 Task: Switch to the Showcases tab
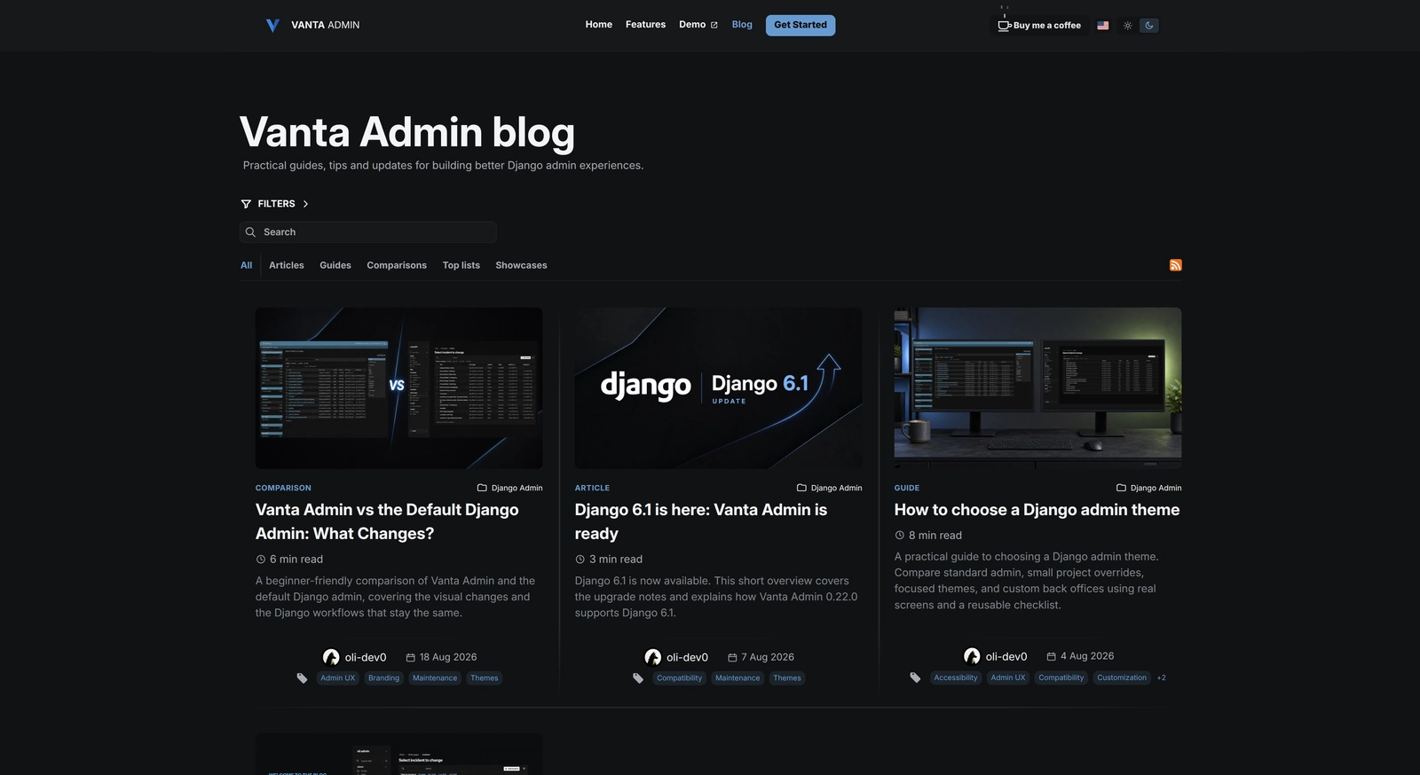[521, 265]
